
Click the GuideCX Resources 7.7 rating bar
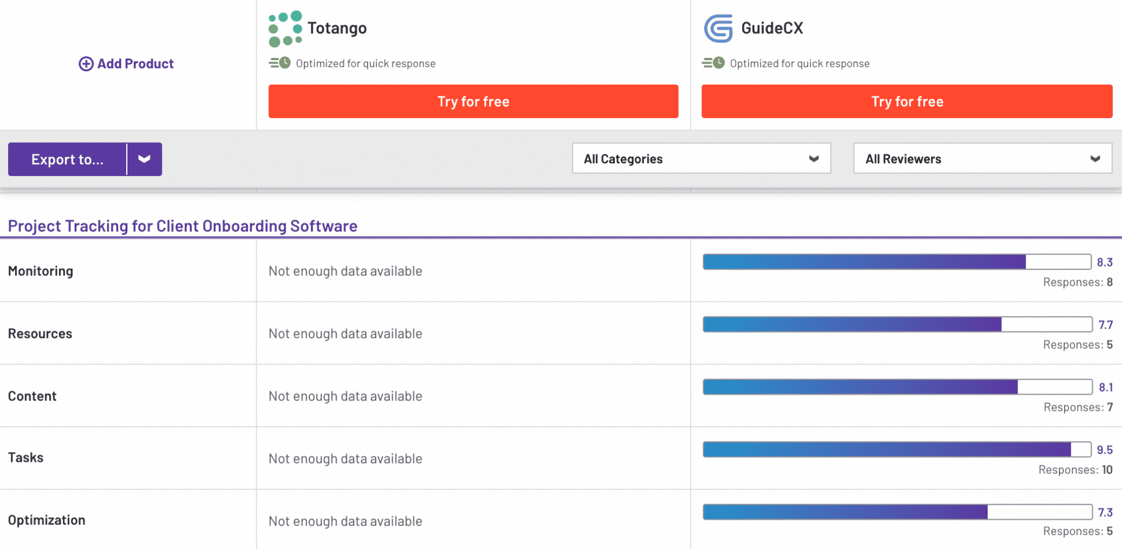[898, 324]
